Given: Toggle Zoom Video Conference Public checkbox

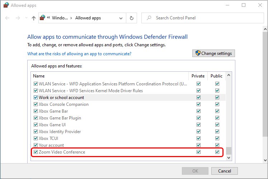Looking at the screenshot, I should coord(217,152).
